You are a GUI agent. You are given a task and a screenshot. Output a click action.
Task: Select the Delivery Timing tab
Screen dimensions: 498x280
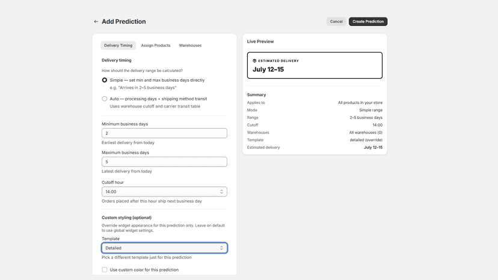(x=118, y=46)
